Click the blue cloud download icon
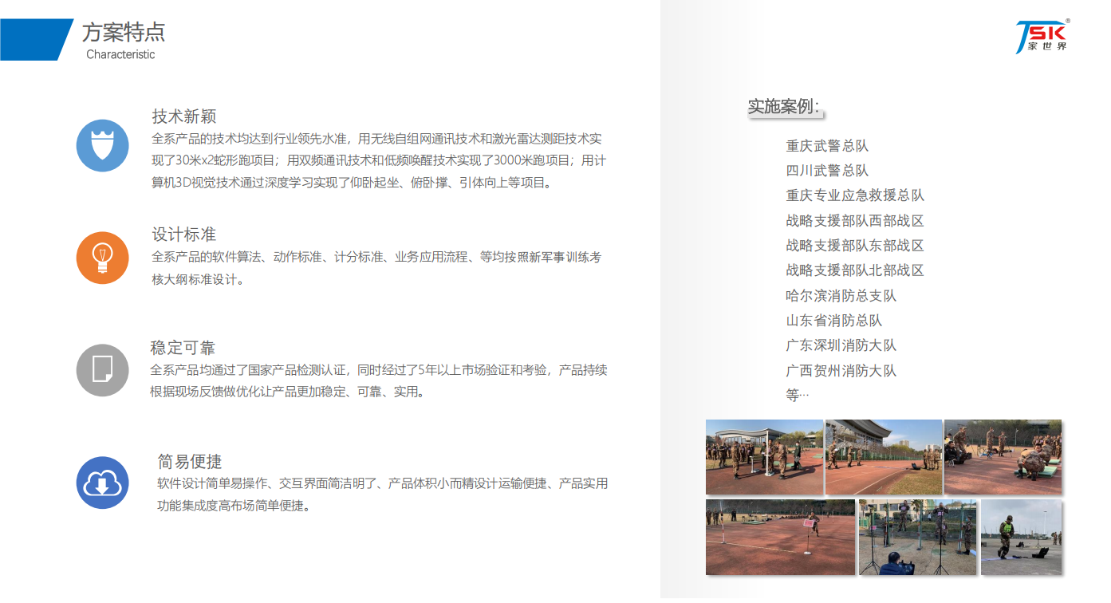 click(102, 483)
